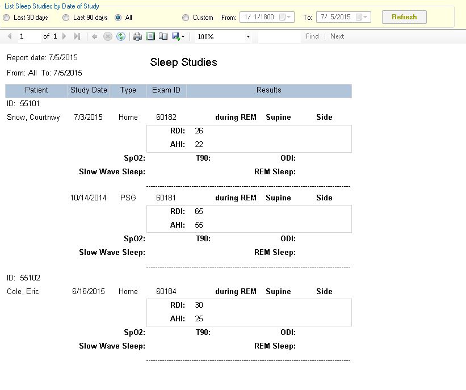Open the To date picker dropdown
Screen dimensions: 466x390
(364, 17)
